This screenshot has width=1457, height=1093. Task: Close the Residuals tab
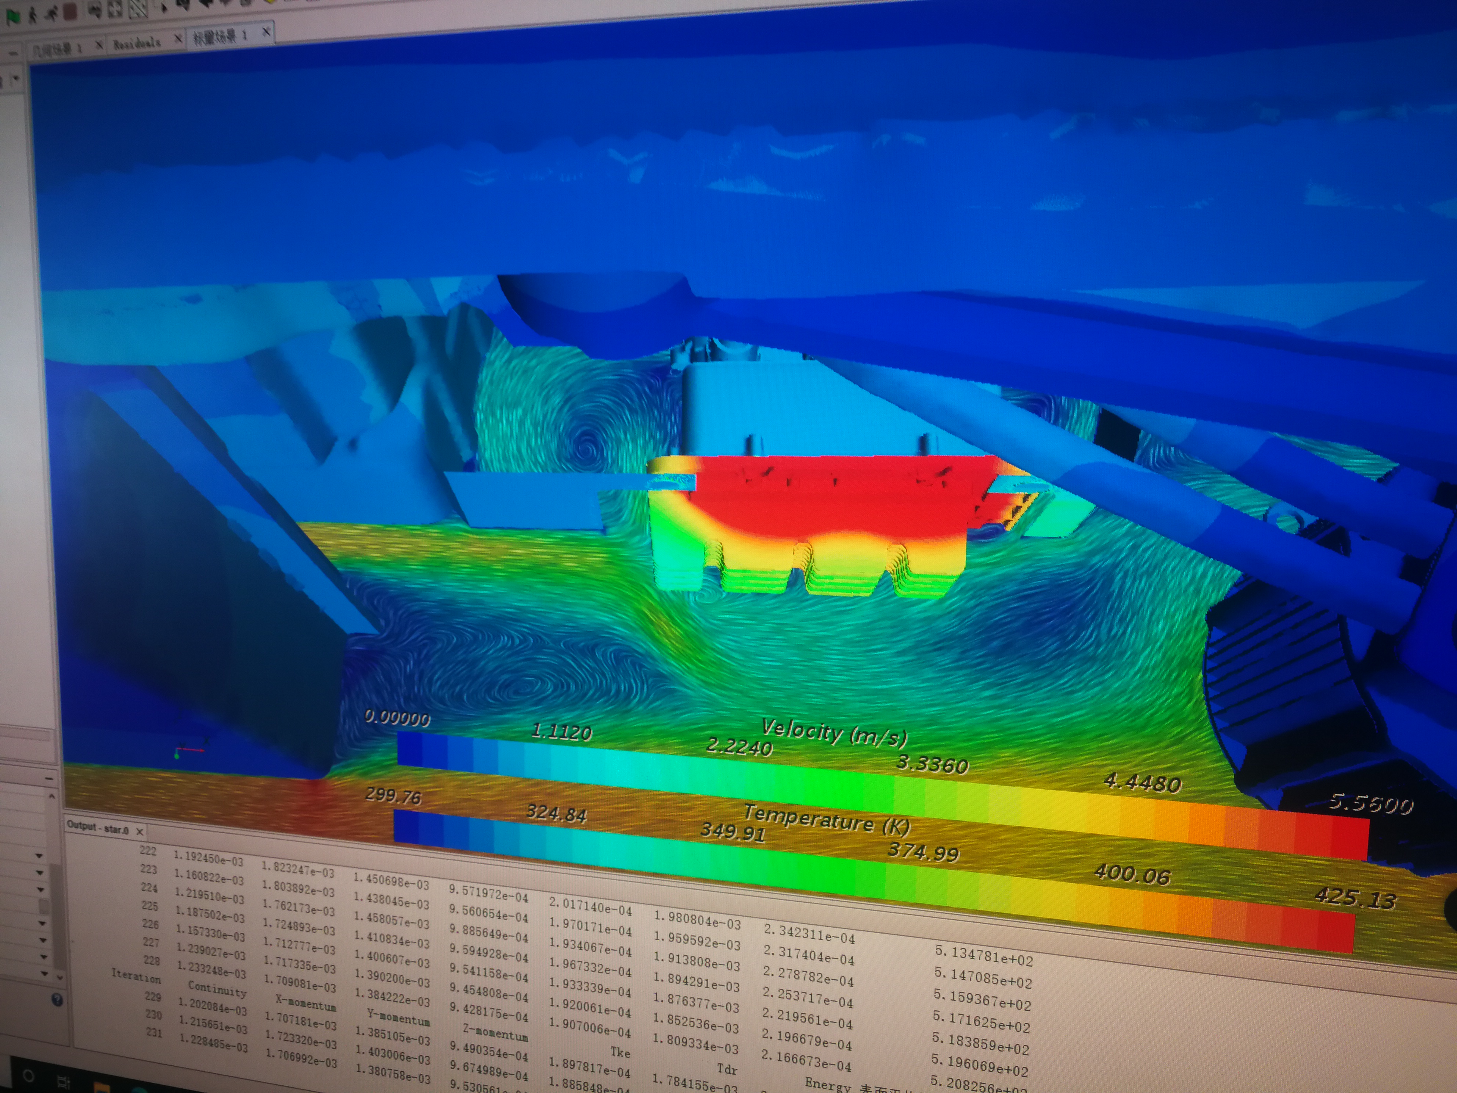click(x=178, y=38)
